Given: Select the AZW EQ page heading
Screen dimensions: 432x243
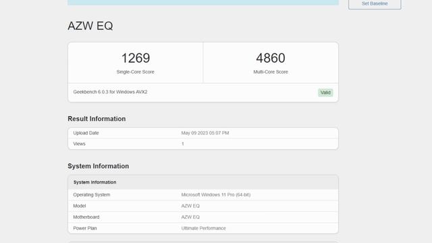Looking at the screenshot, I should point(90,26).
